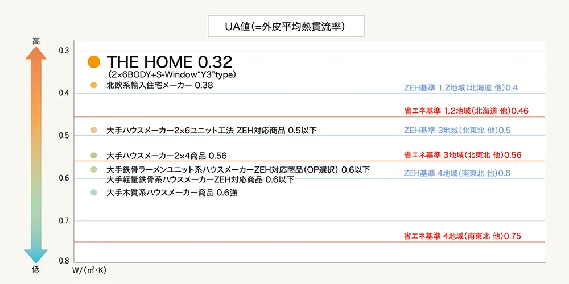Screen dimensions: 569x284
Task: Click the dot beside 北欧系輸入住宅メーカー 0.38
Action: click(x=94, y=86)
